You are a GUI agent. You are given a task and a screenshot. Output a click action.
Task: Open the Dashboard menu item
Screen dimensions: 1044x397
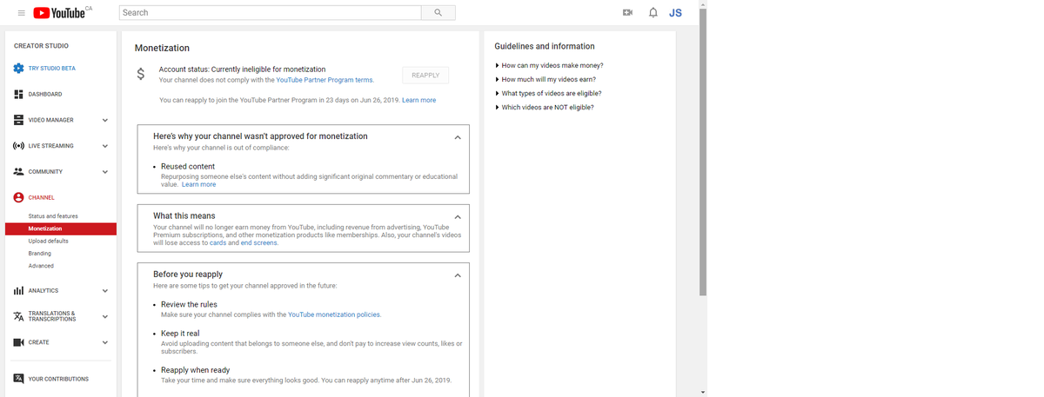45,94
